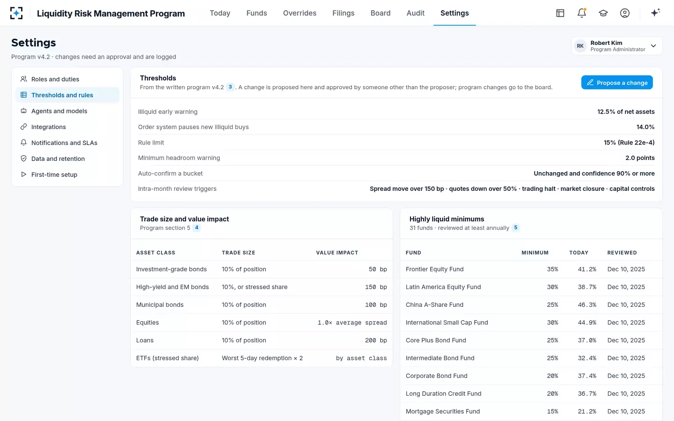
Task: Click the app logo icon
Action: (x=16, y=13)
